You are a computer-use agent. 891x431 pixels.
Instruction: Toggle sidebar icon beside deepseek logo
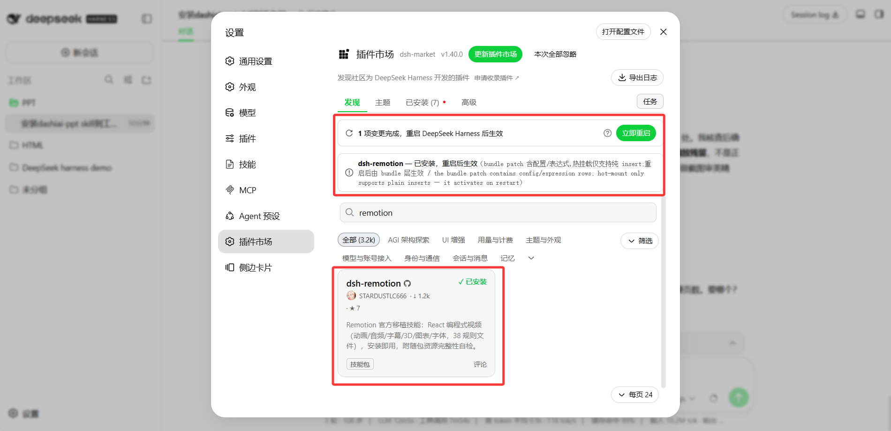[x=147, y=19]
